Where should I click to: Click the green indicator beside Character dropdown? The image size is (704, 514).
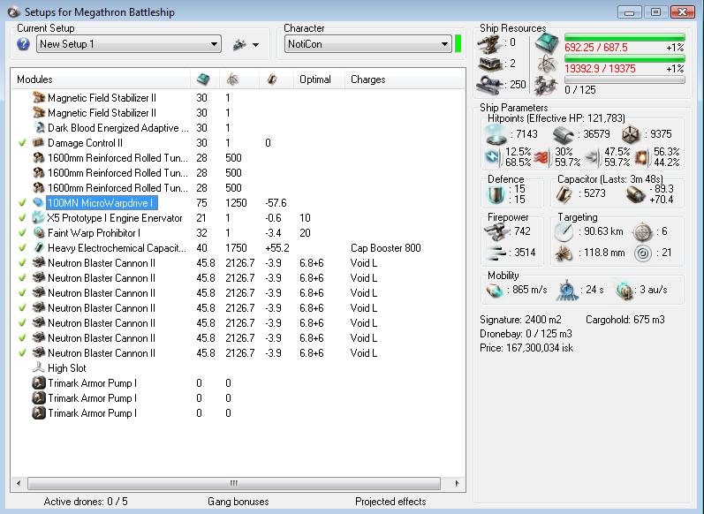point(458,44)
